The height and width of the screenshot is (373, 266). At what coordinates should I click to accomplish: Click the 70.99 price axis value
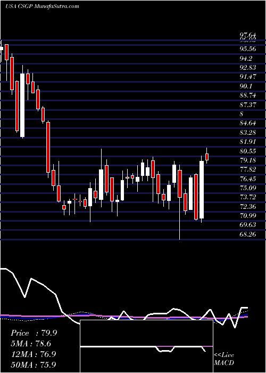point(248,216)
